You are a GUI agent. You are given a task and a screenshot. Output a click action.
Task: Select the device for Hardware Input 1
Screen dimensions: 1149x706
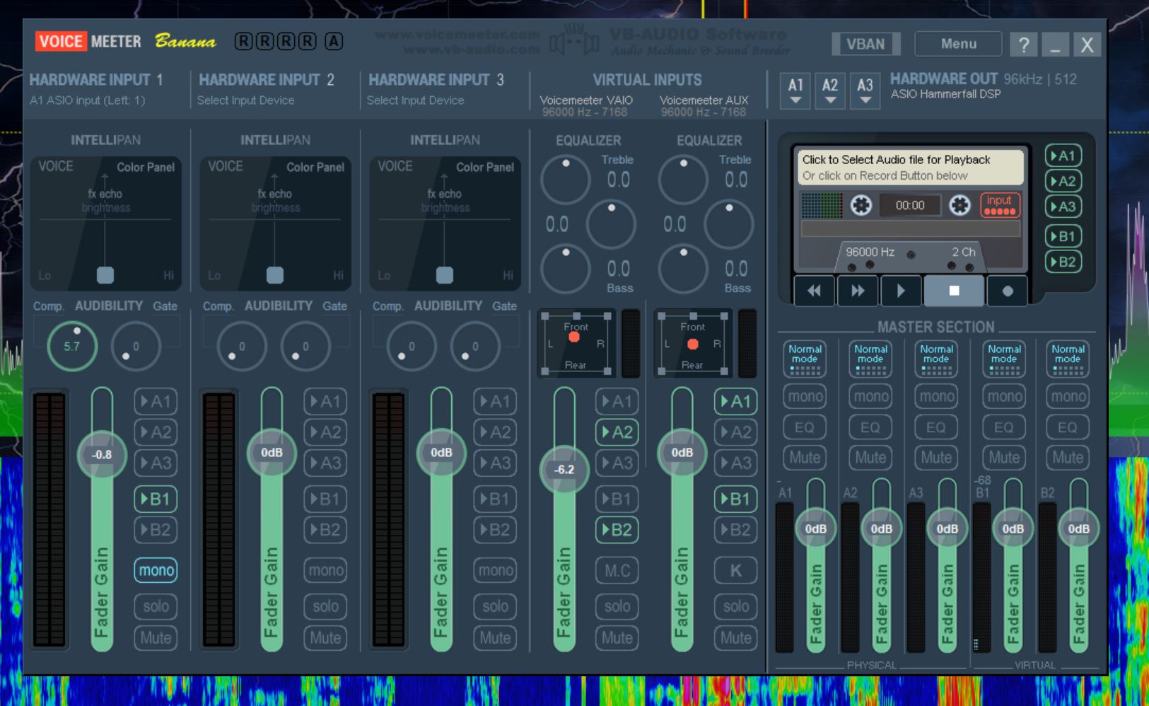pyautogui.click(x=87, y=100)
